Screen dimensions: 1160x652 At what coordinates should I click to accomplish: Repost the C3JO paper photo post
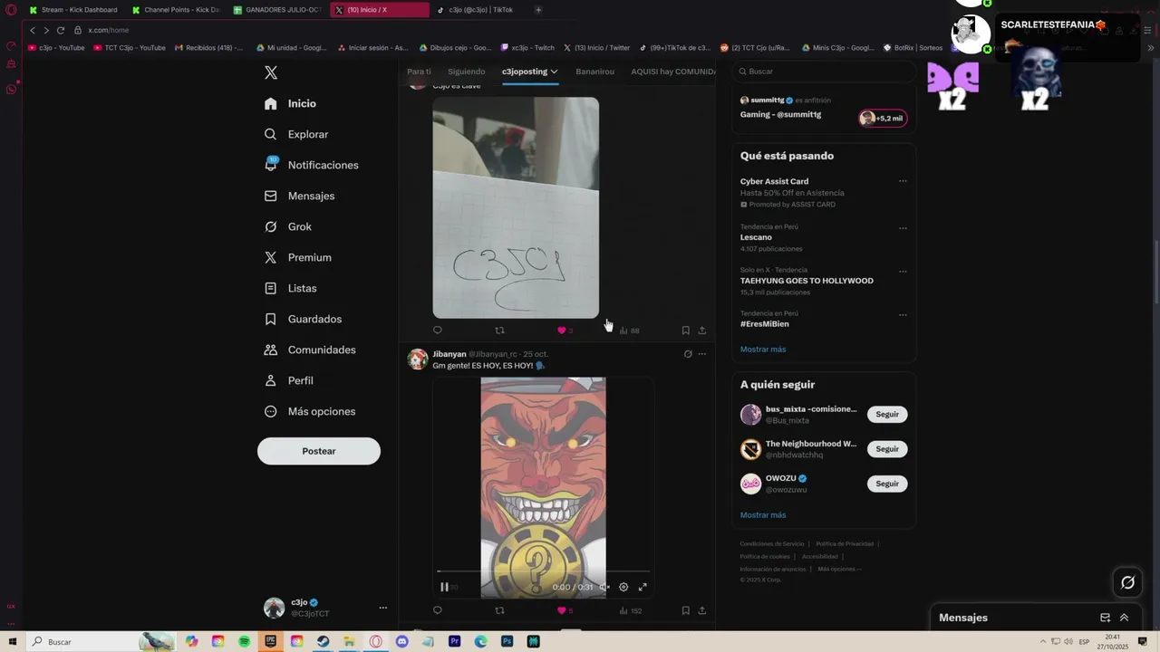tap(499, 331)
